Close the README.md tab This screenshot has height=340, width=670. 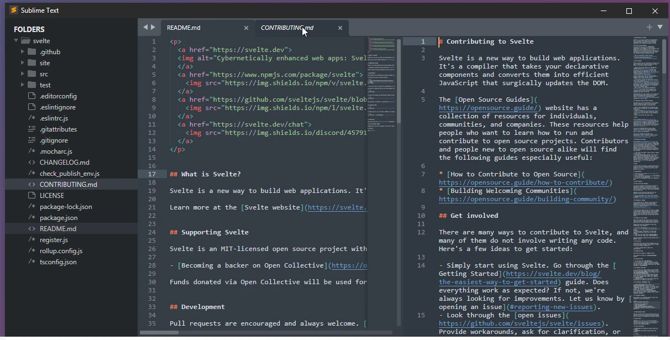[247, 28]
